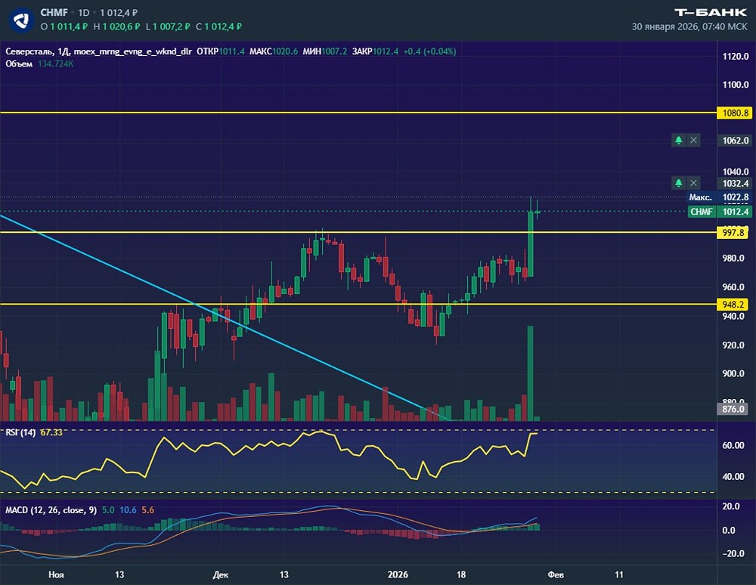
Task: Click the CHMF ticker name in the header
Action: point(54,13)
